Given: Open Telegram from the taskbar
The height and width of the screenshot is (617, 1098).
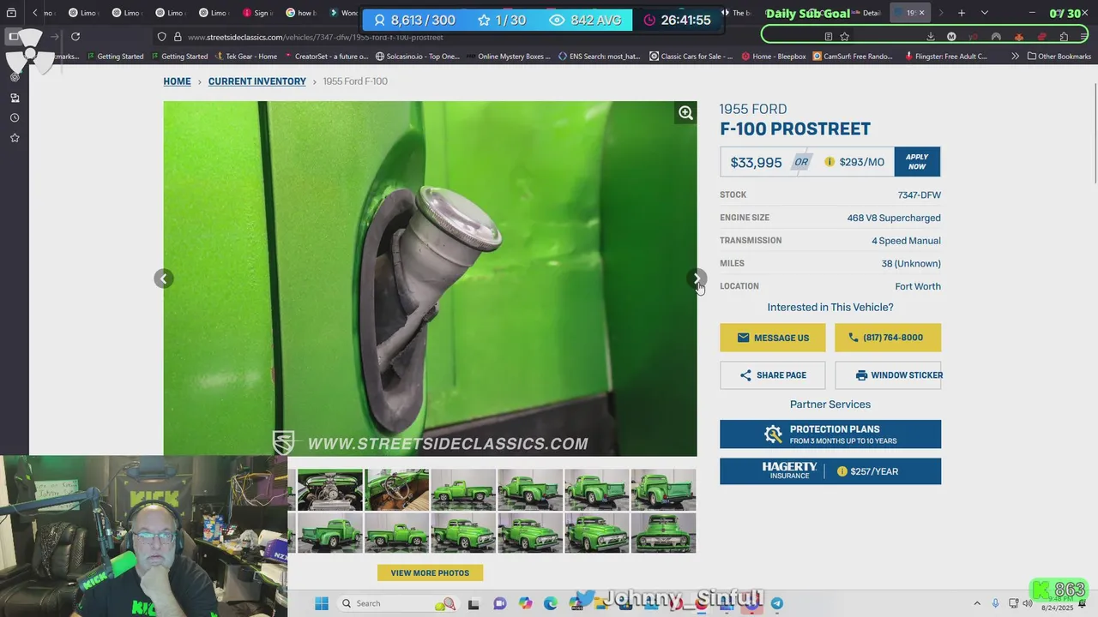Looking at the screenshot, I should click(x=776, y=603).
